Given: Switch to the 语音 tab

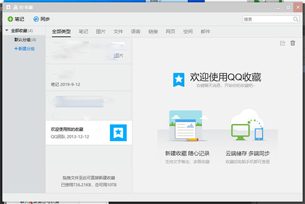Looking at the screenshot, I should 136,31.
